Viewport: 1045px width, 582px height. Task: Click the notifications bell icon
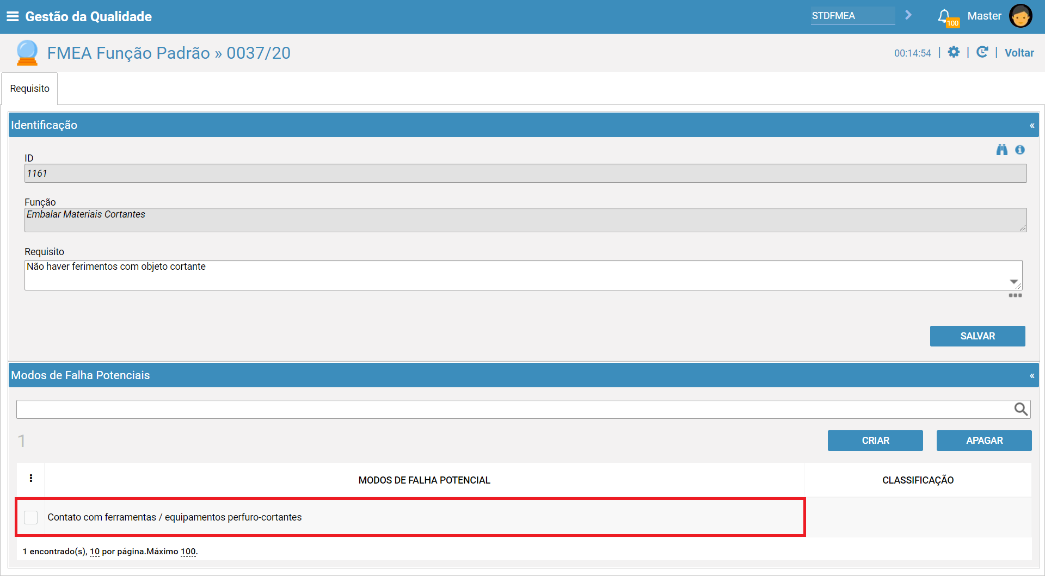944,16
